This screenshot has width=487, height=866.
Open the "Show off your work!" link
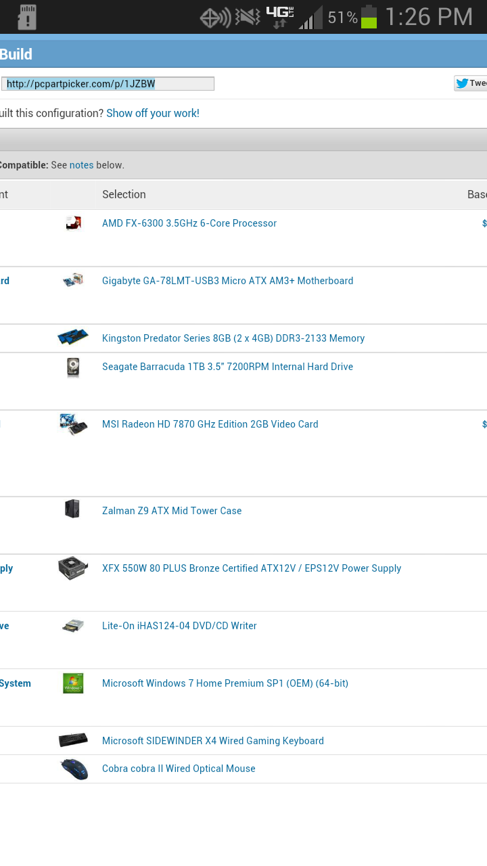tap(153, 113)
